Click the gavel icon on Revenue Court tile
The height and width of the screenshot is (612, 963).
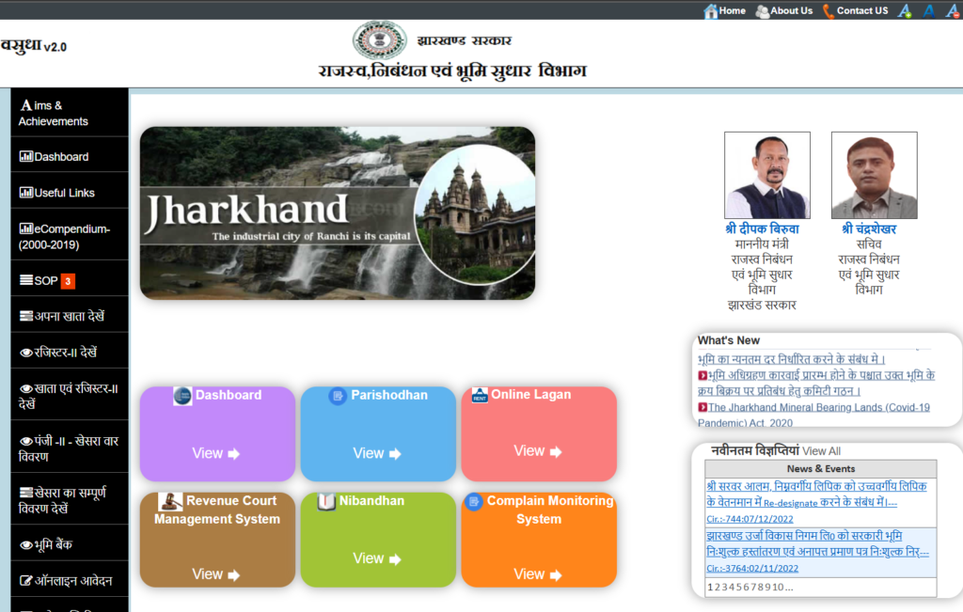tap(170, 501)
